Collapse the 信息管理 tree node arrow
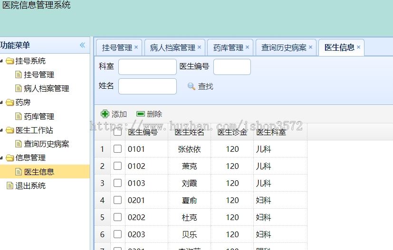Viewport: 393px width, 250px height. [x=1, y=158]
